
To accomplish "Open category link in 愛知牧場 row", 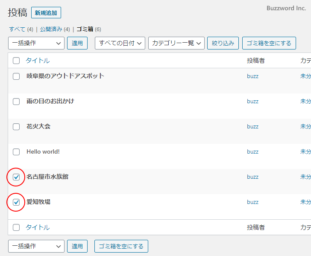I will click(305, 202).
